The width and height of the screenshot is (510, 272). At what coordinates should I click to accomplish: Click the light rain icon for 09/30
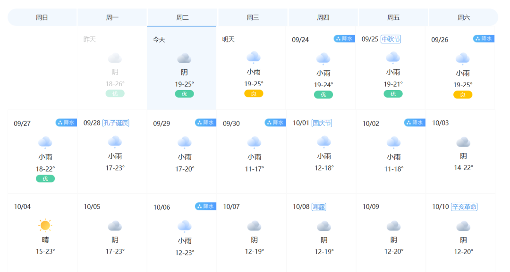[x=254, y=143]
